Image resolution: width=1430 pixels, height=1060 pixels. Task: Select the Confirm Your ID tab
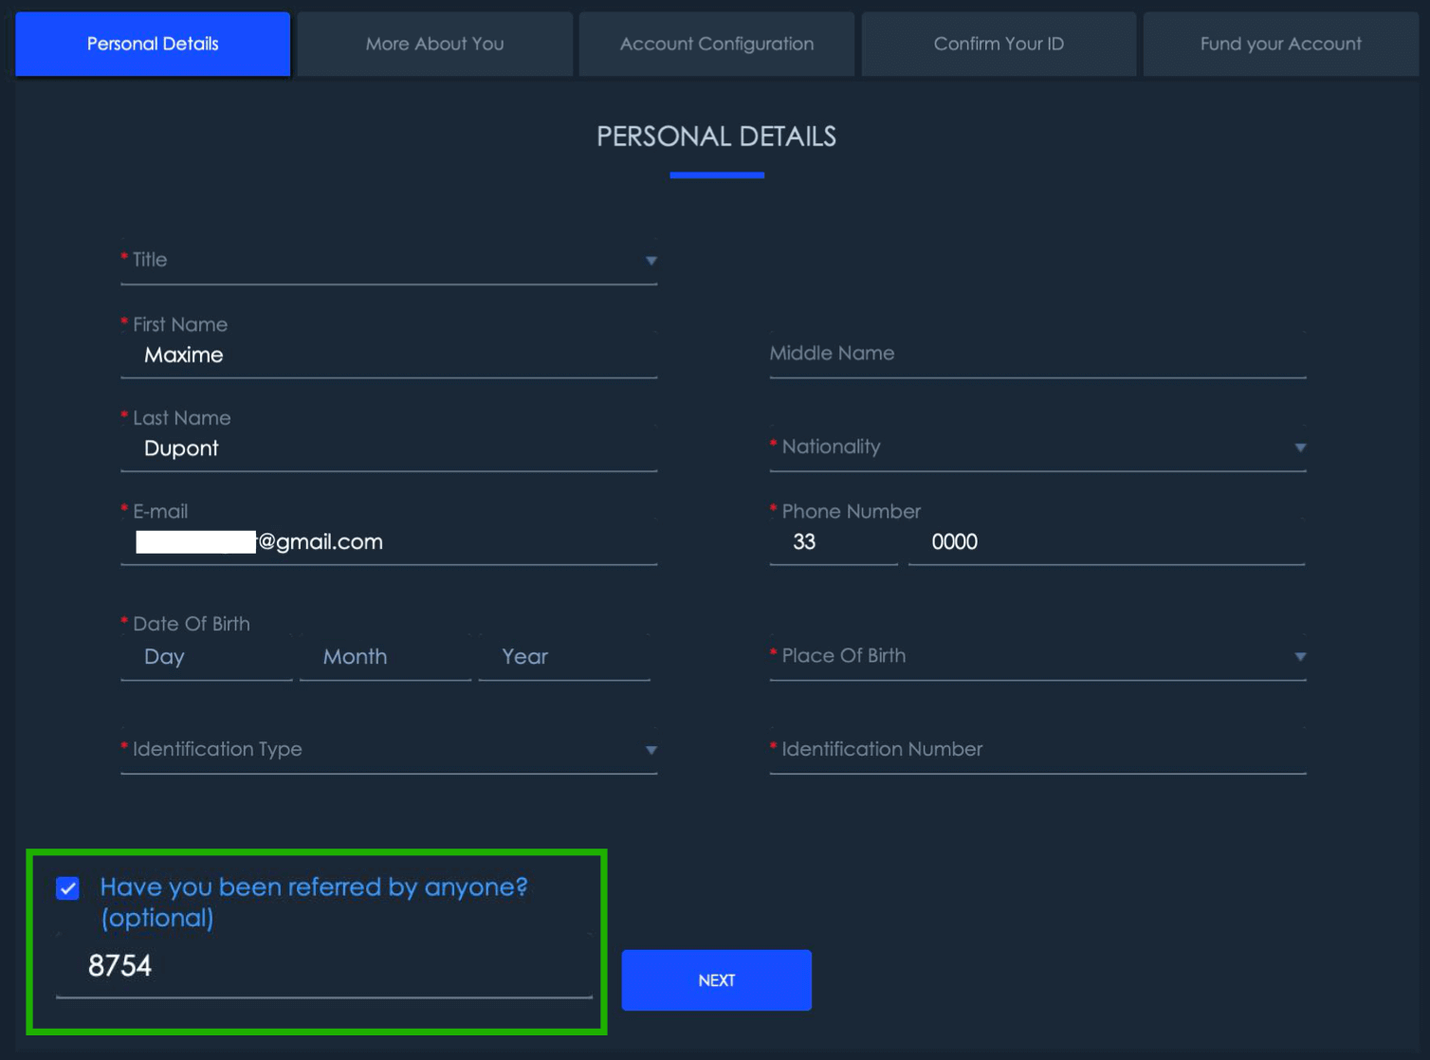[x=998, y=43]
